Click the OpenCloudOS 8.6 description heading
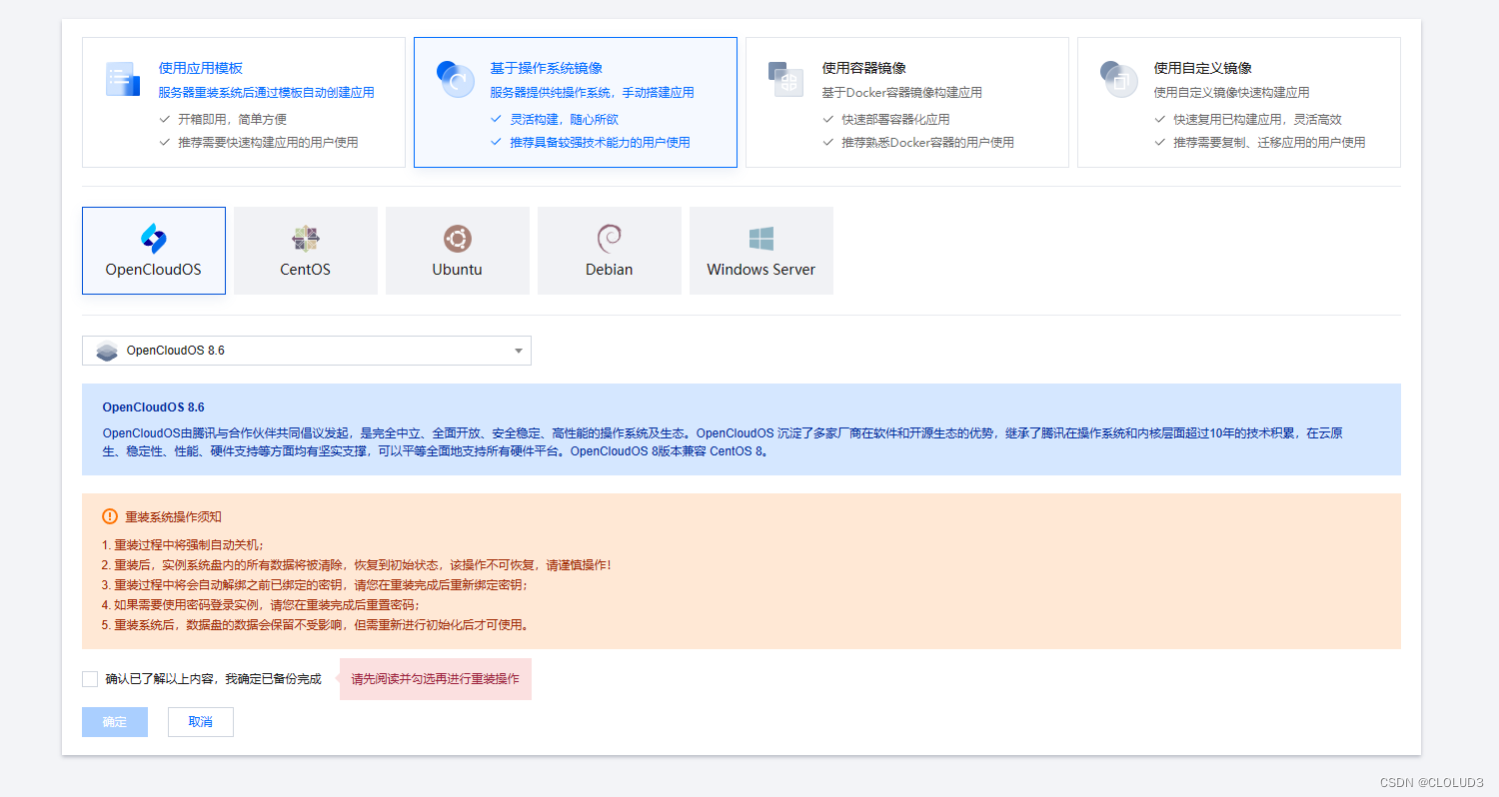 tap(154, 407)
